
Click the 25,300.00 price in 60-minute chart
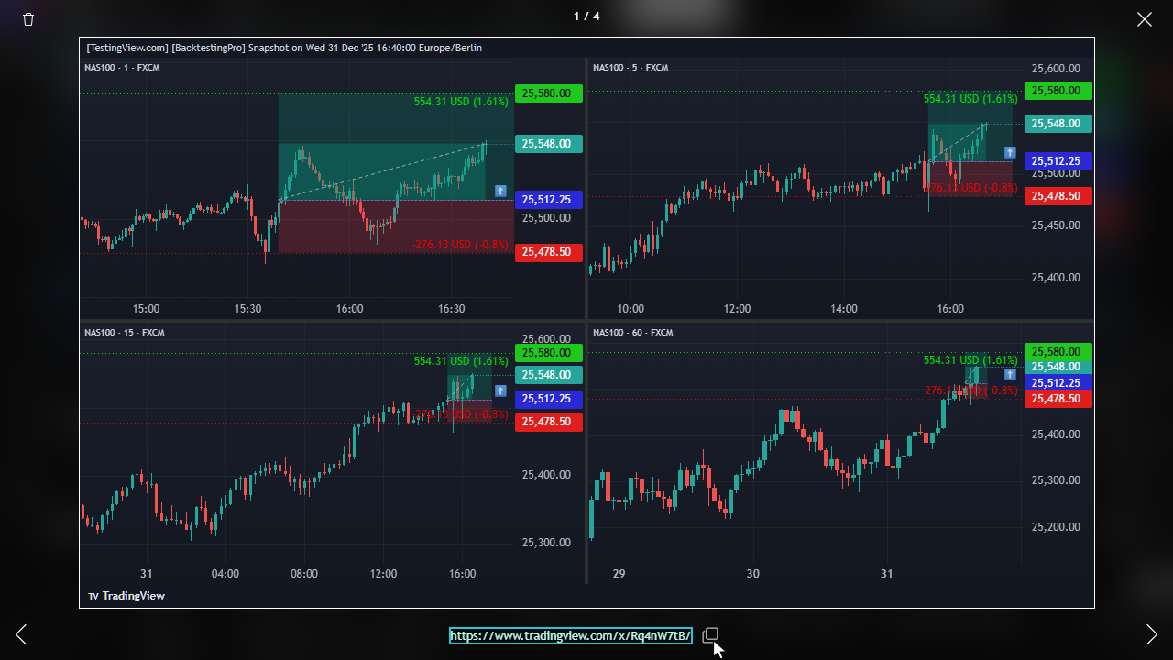[1056, 480]
